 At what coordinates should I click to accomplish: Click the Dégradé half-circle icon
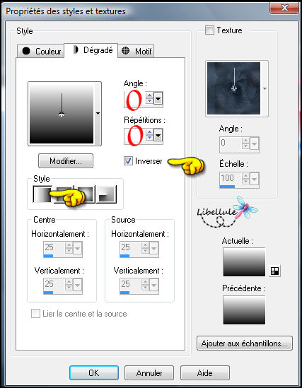coord(76,49)
